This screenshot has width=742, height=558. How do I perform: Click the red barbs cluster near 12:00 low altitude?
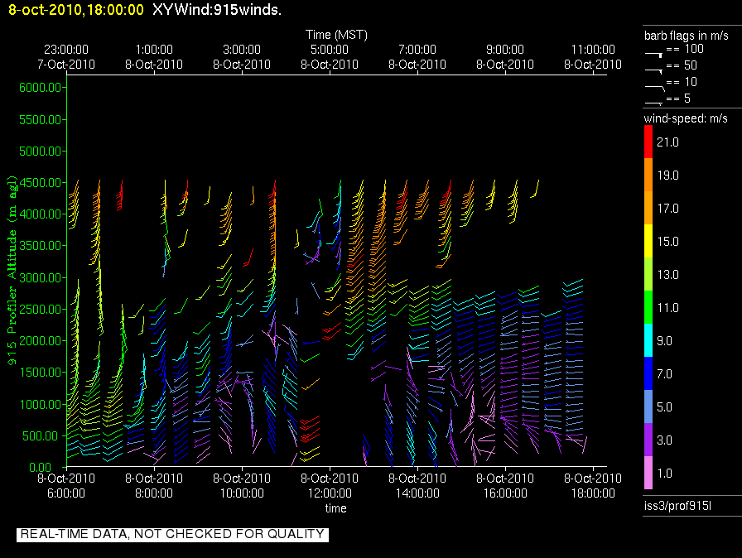[x=310, y=429]
